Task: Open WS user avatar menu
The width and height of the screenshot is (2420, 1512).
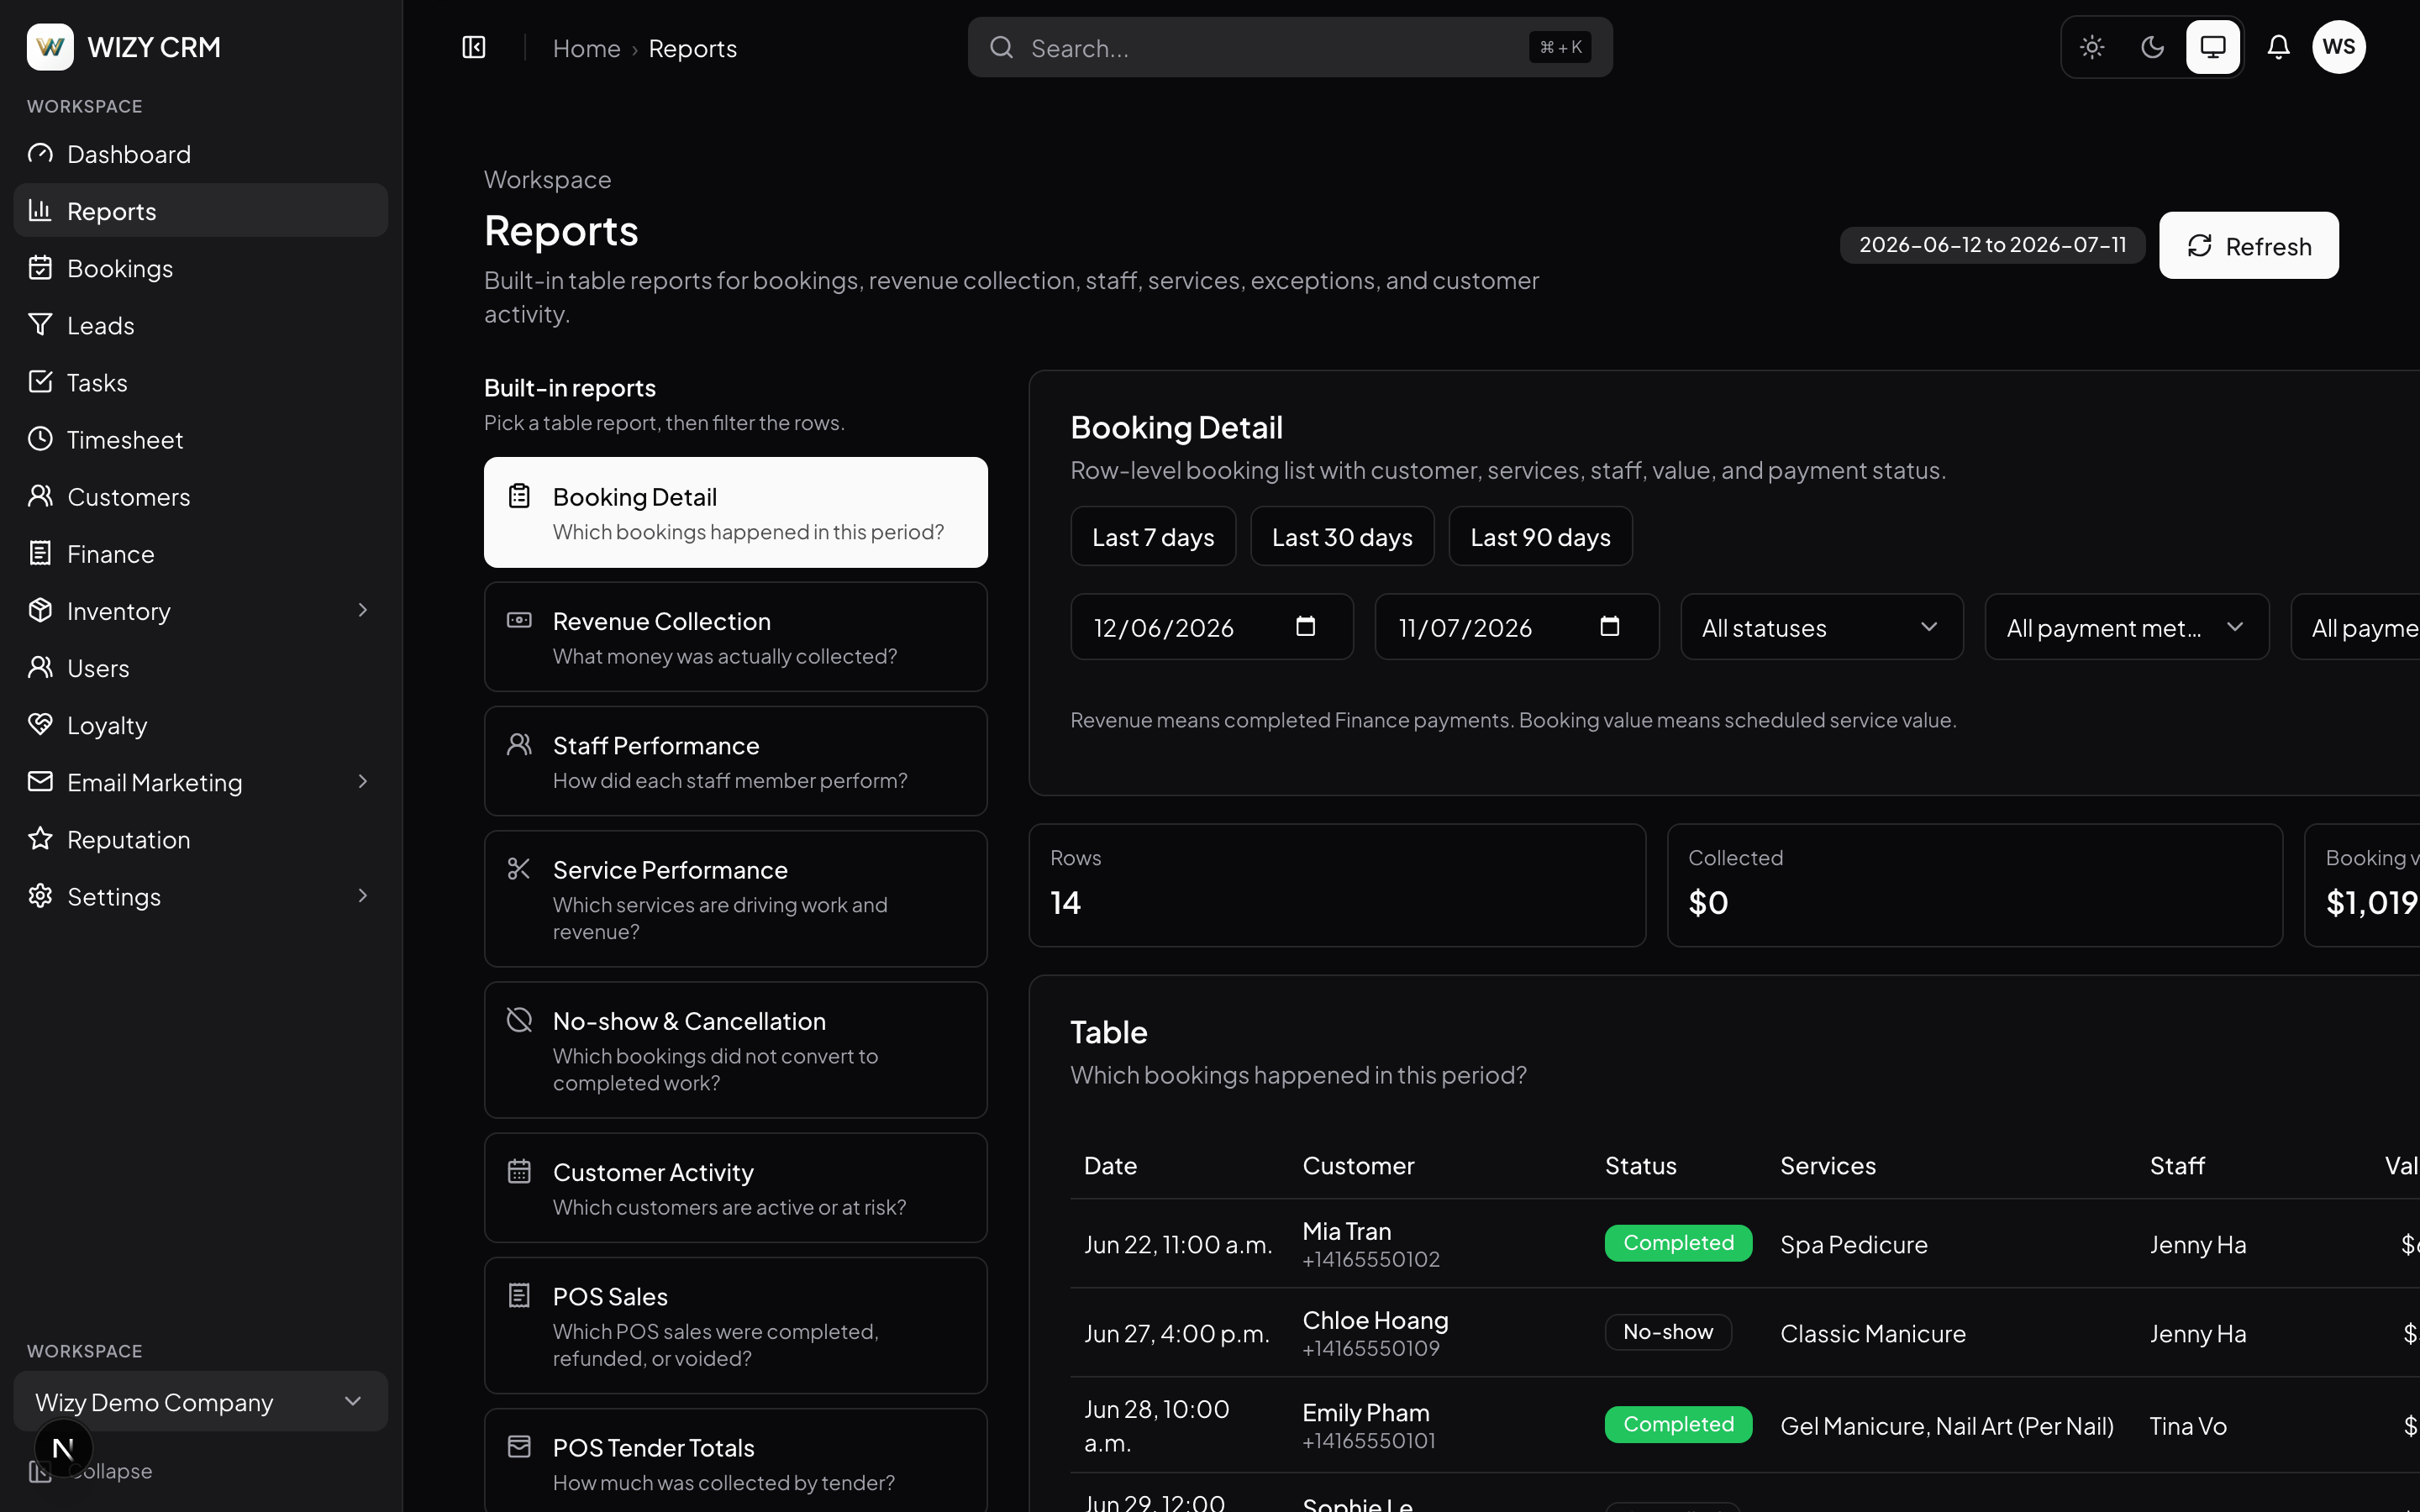Action: click(2339, 47)
